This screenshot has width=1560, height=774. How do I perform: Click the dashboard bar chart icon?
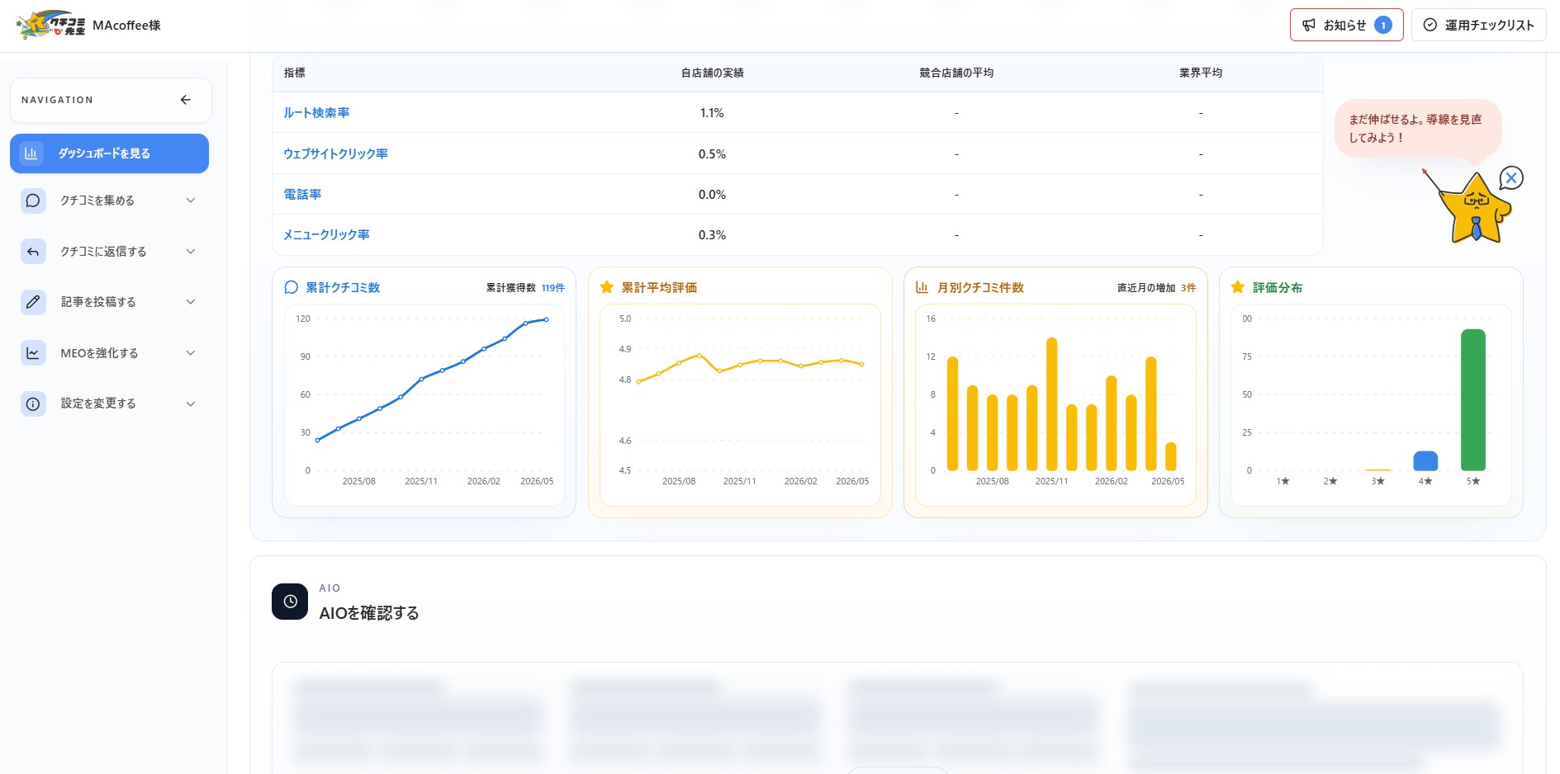[x=31, y=153]
